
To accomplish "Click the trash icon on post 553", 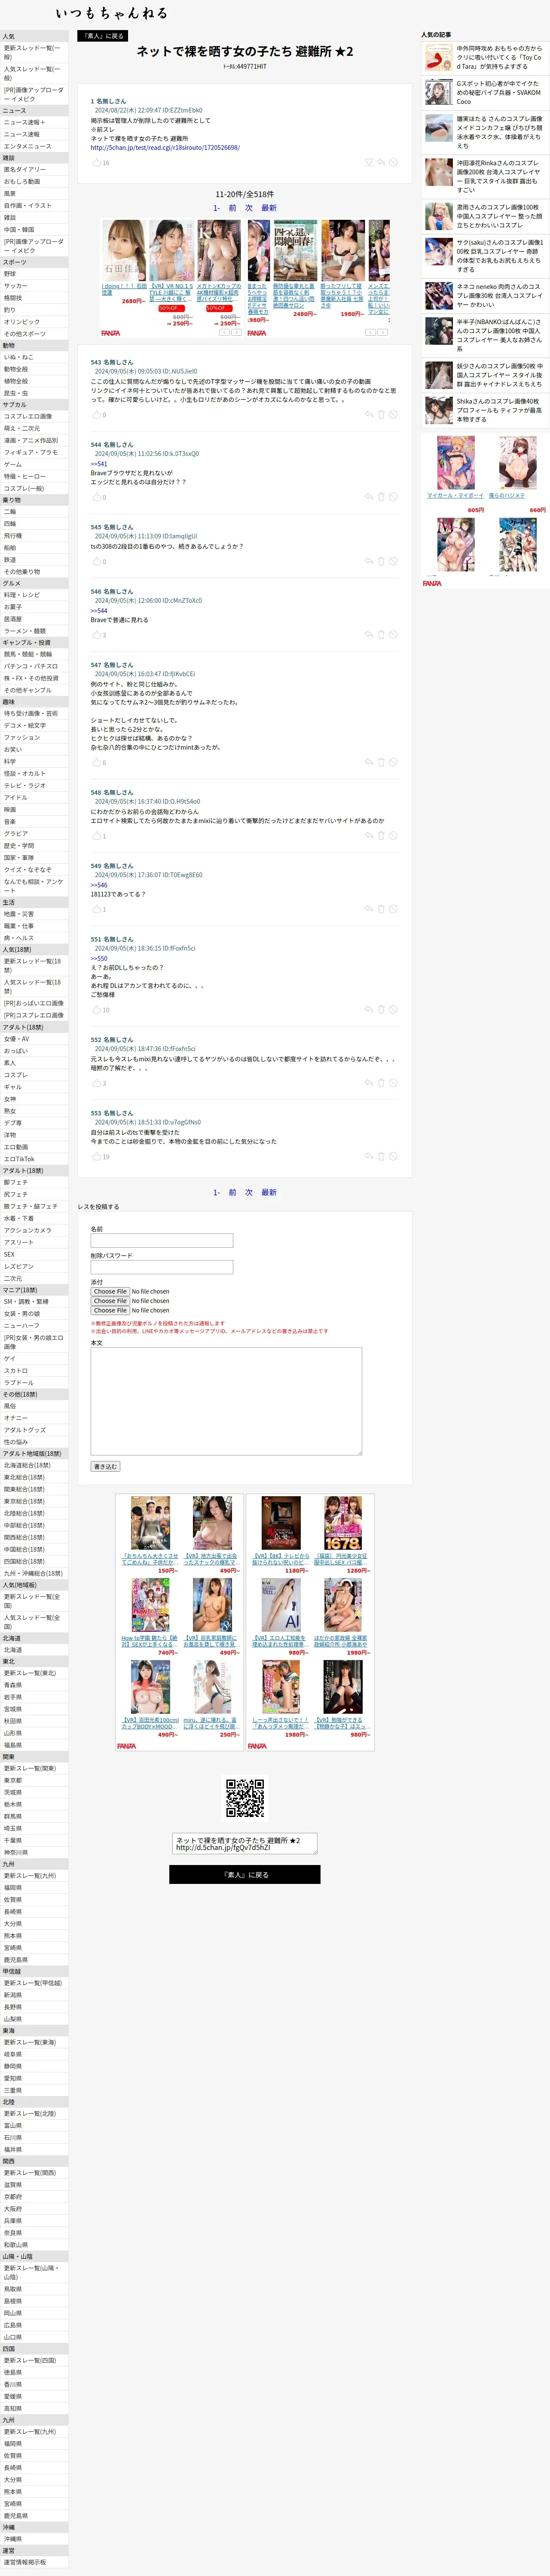I will click(381, 1156).
